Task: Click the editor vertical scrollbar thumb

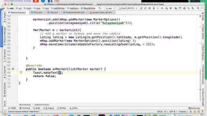Action: 200,85
